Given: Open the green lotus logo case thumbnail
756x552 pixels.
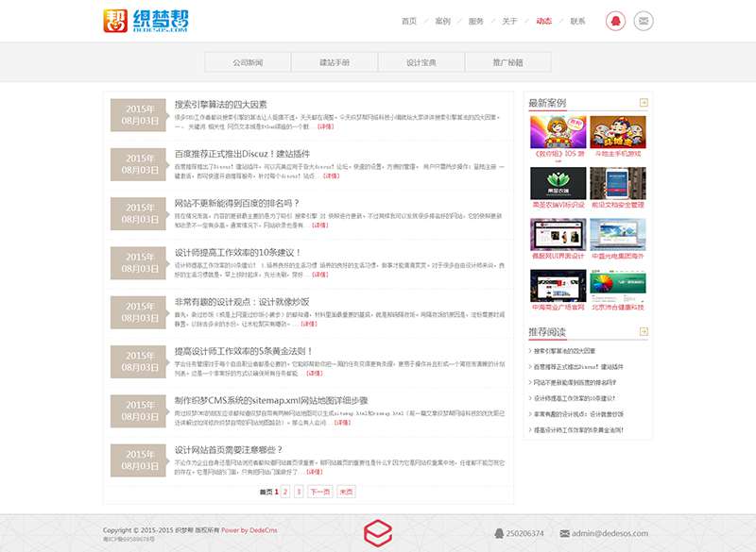Looking at the screenshot, I should [558, 183].
